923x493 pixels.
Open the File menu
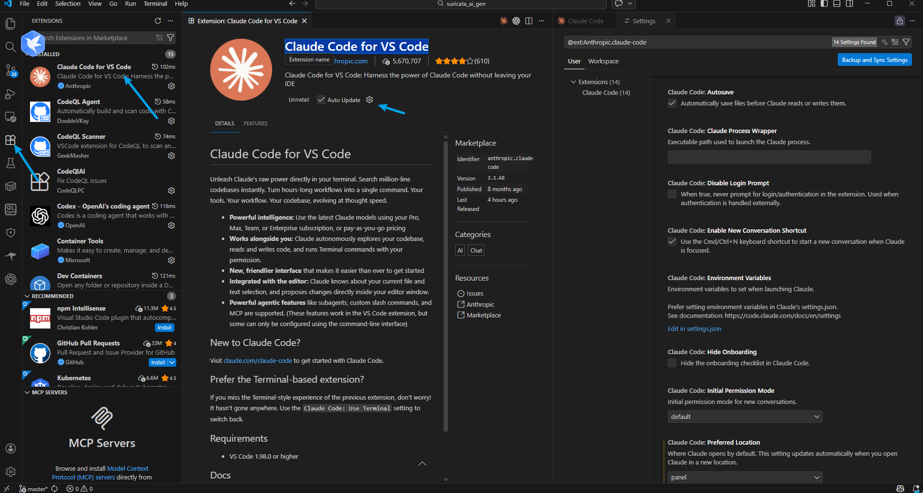click(25, 4)
